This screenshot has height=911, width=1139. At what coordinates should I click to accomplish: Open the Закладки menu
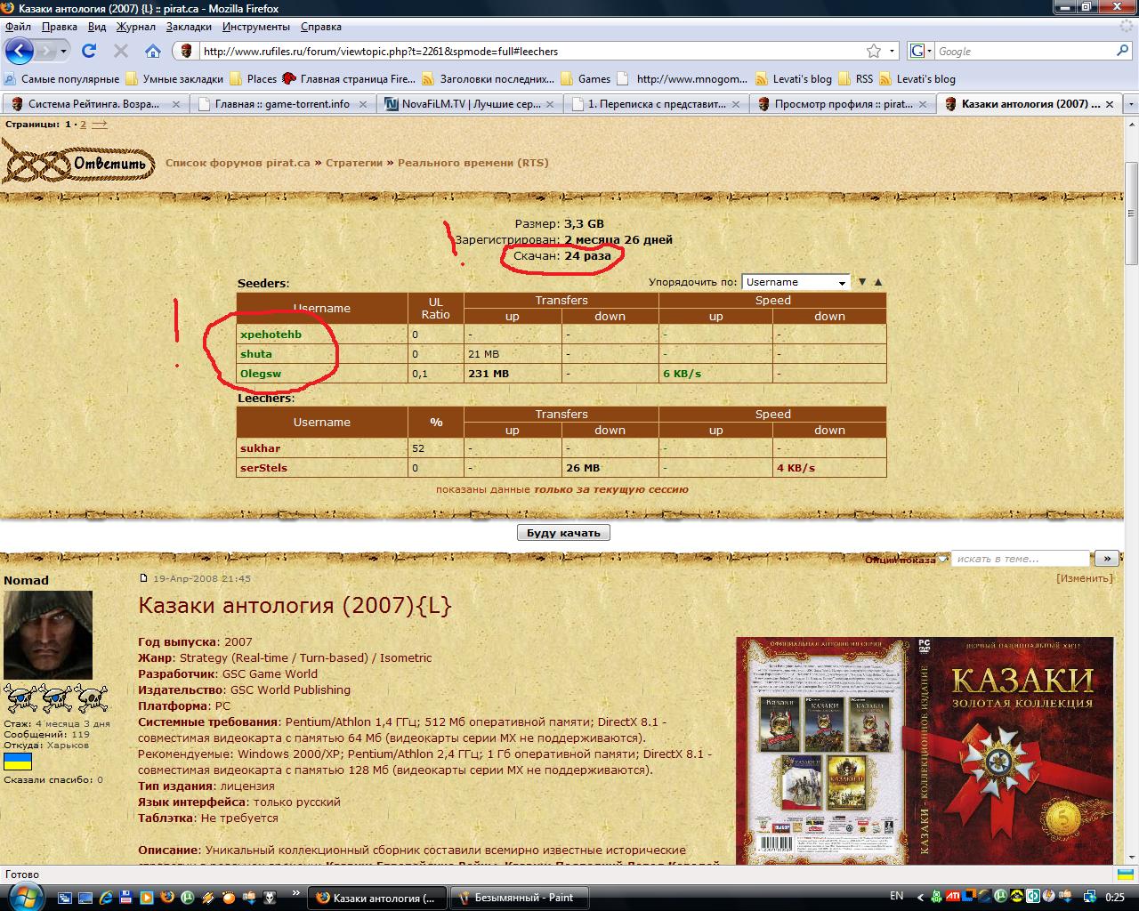click(x=189, y=27)
